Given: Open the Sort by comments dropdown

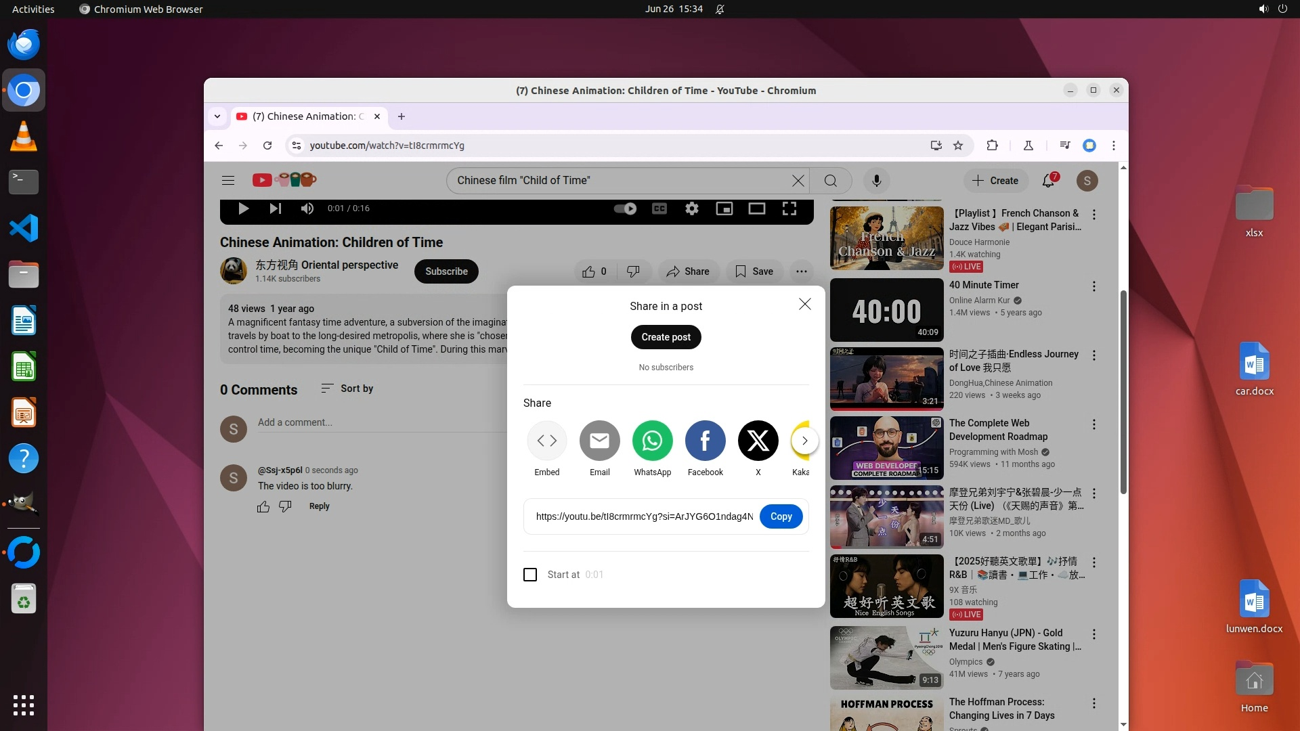Looking at the screenshot, I should point(347,389).
